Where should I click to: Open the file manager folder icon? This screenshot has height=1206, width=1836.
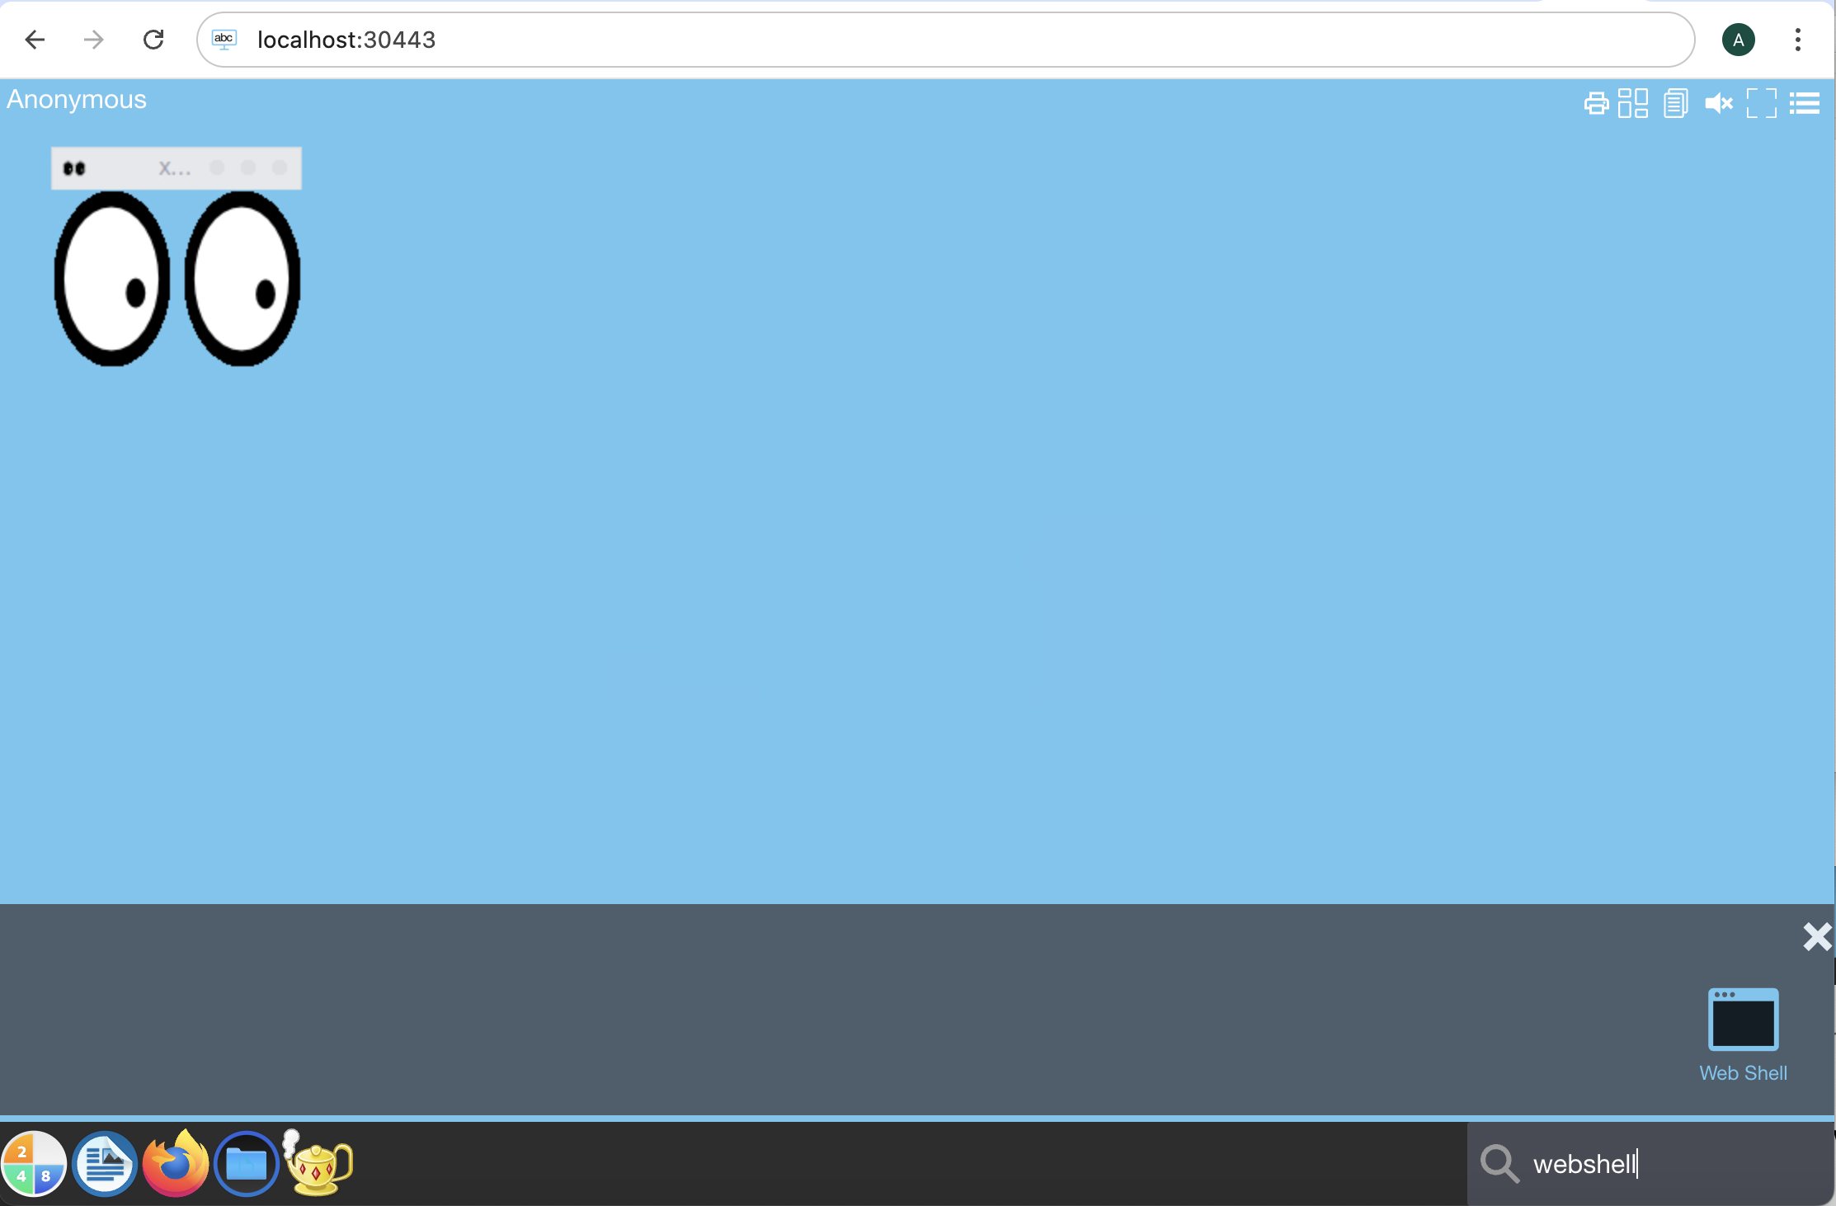point(246,1164)
